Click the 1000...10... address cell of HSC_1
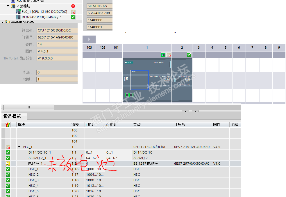This screenshot has width=286, height=197. [95, 169]
